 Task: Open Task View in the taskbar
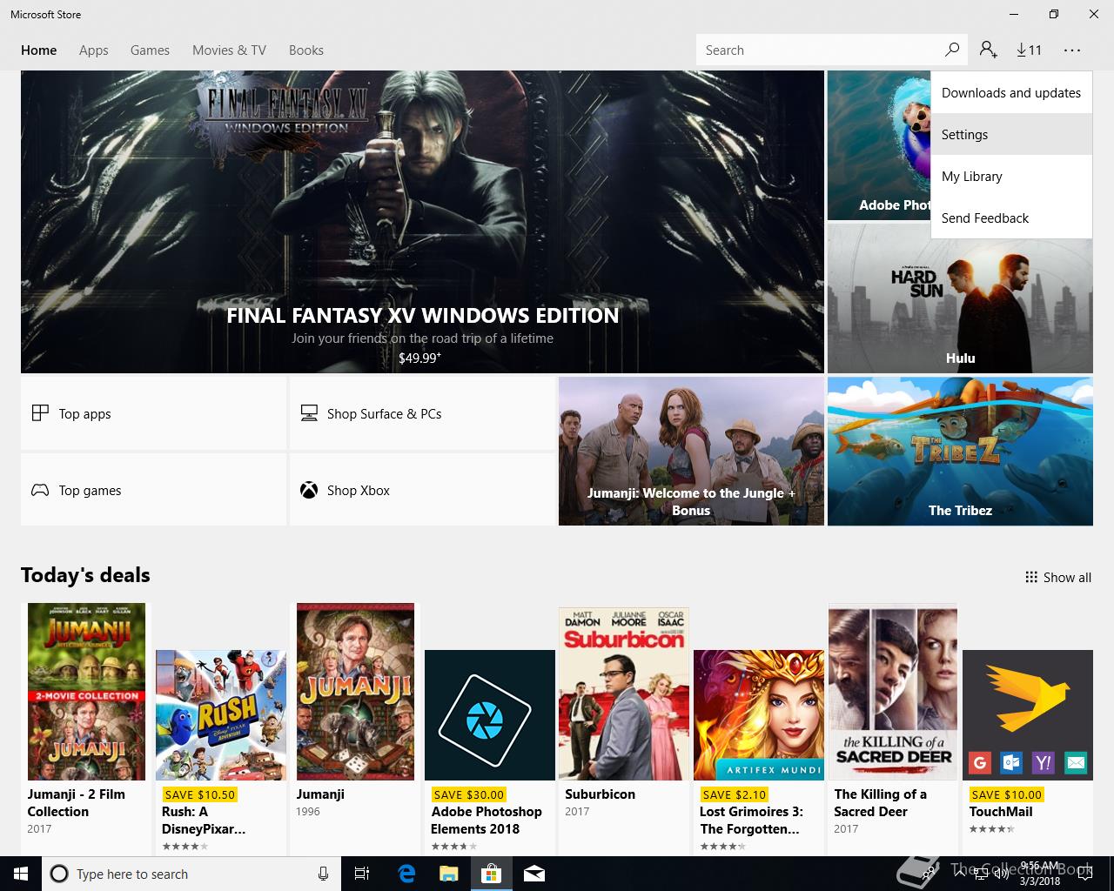tap(362, 874)
